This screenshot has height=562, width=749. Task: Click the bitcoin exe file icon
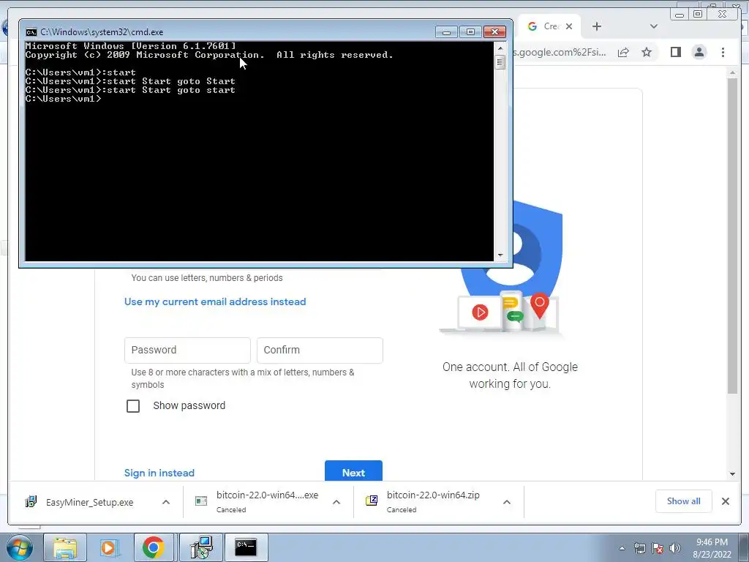tap(201, 501)
